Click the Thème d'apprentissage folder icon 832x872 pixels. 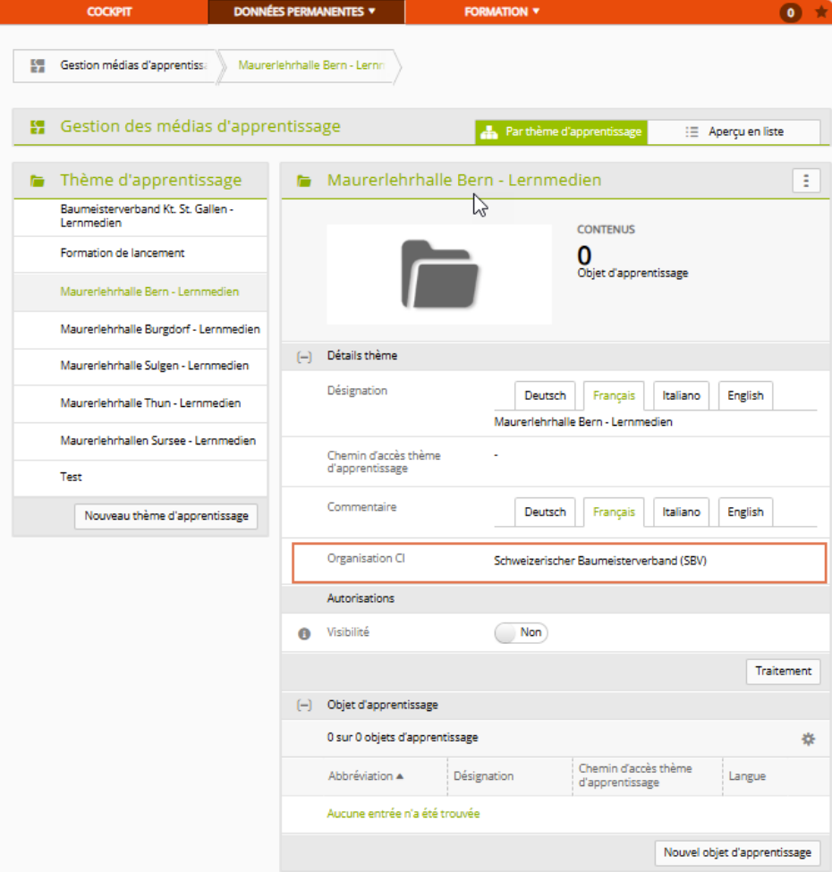click(38, 181)
